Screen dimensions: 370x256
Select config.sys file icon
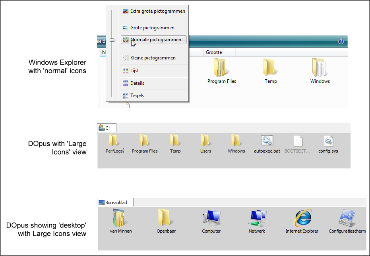coord(328,141)
